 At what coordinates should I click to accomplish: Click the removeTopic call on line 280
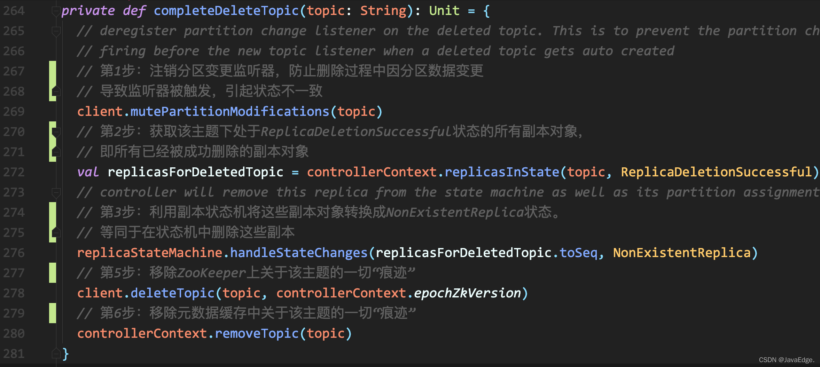click(x=257, y=334)
